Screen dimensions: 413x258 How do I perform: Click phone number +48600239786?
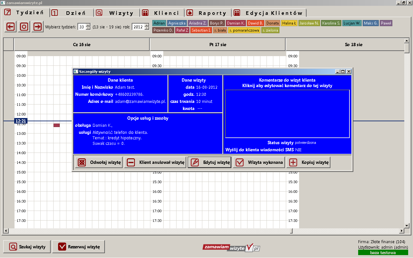click(x=129, y=94)
